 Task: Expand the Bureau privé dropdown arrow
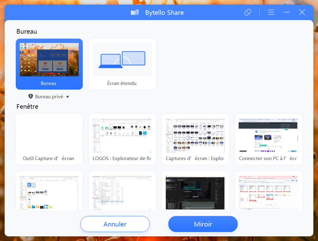pos(67,97)
